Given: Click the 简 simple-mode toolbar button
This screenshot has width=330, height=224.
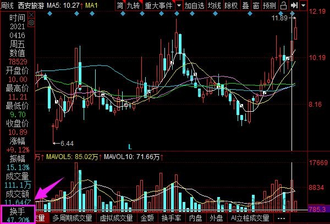Looking at the screenshot, I should (120, 6).
